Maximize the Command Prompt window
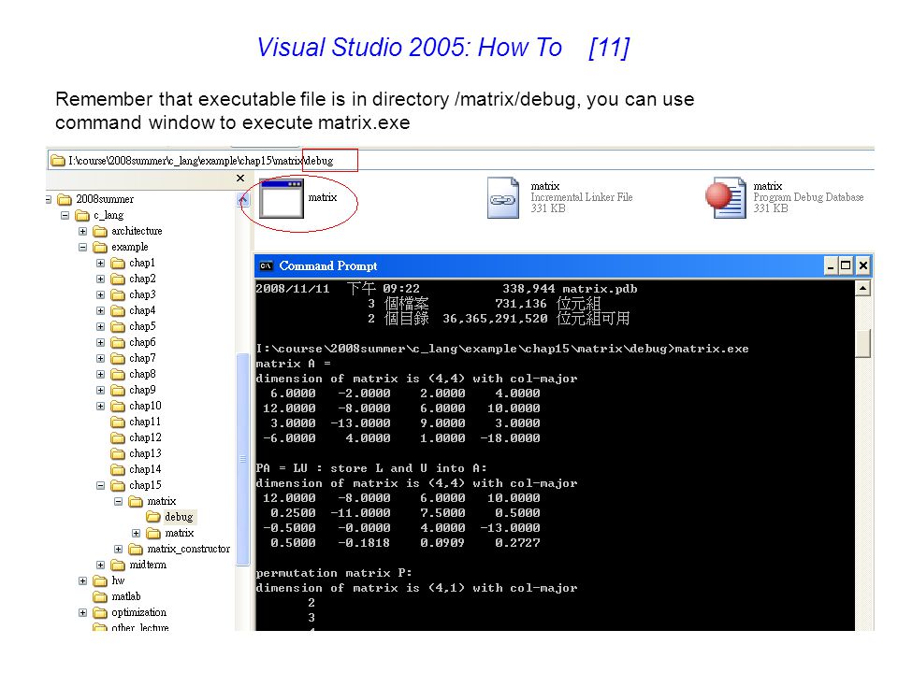The image size is (898, 673). 846,266
